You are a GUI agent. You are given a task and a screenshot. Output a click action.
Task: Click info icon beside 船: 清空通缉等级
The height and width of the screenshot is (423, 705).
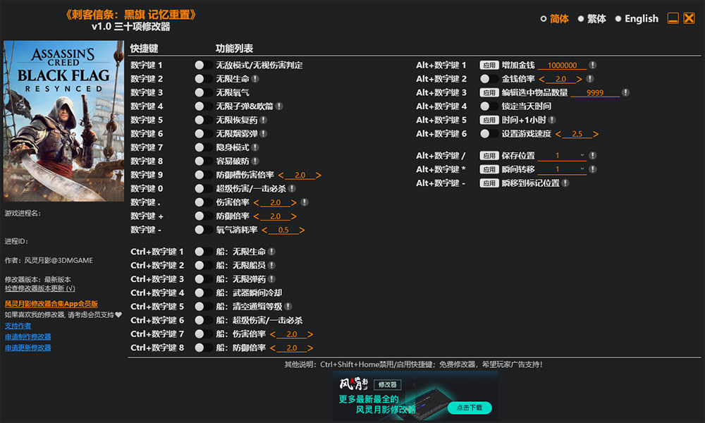[288, 307]
